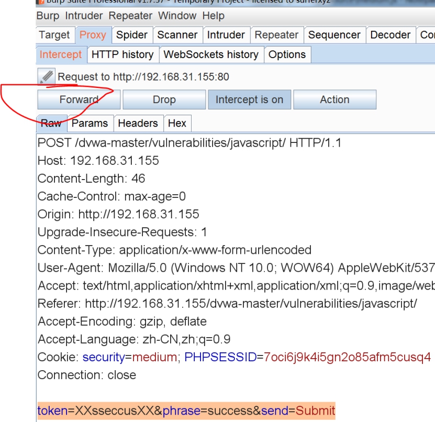Screen dimensions: 435x422
Task: Open the WebSockets history sub-tab
Action: [x=211, y=54]
